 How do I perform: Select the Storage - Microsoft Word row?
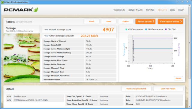click(79, 68)
